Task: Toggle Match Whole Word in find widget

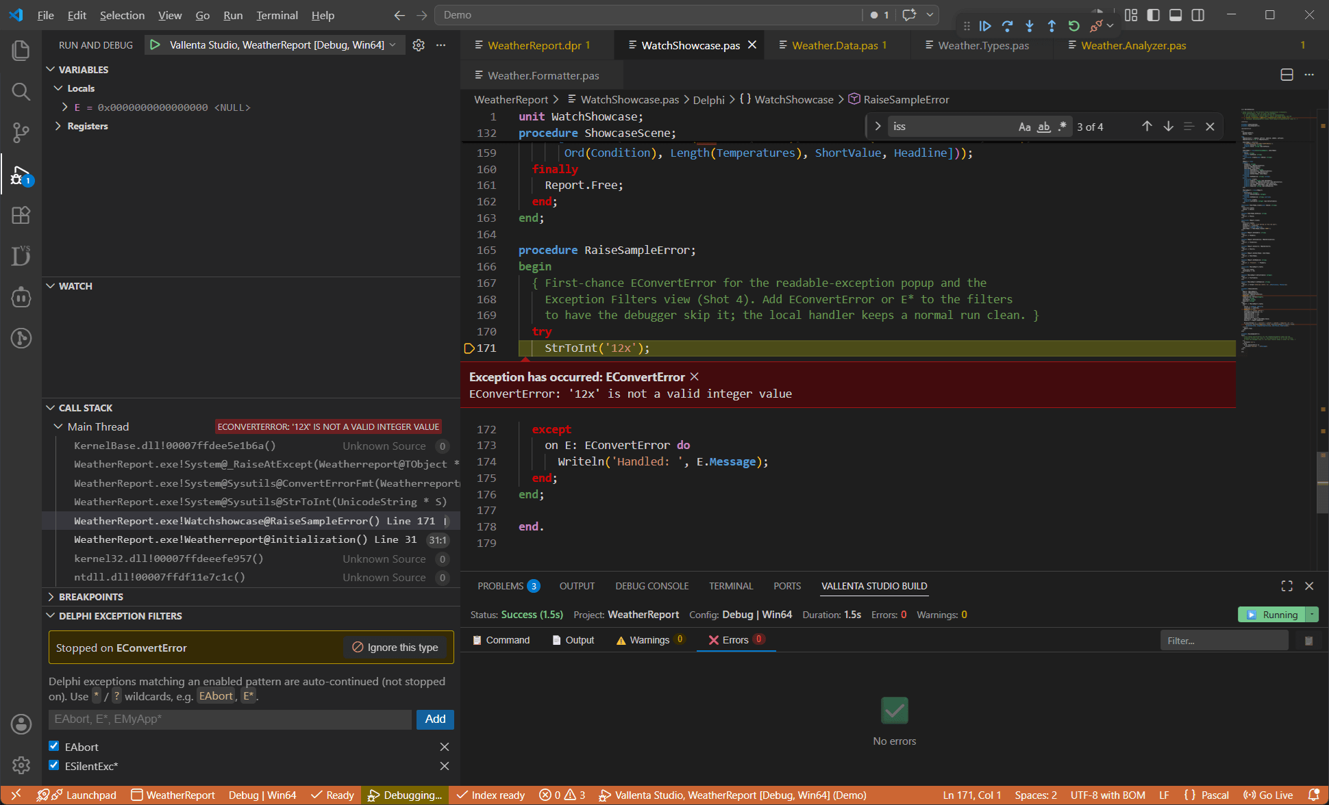Action: (x=1044, y=127)
